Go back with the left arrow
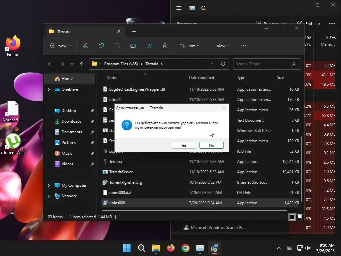The height and width of the screenshot is (256, 341). (50, 64)
